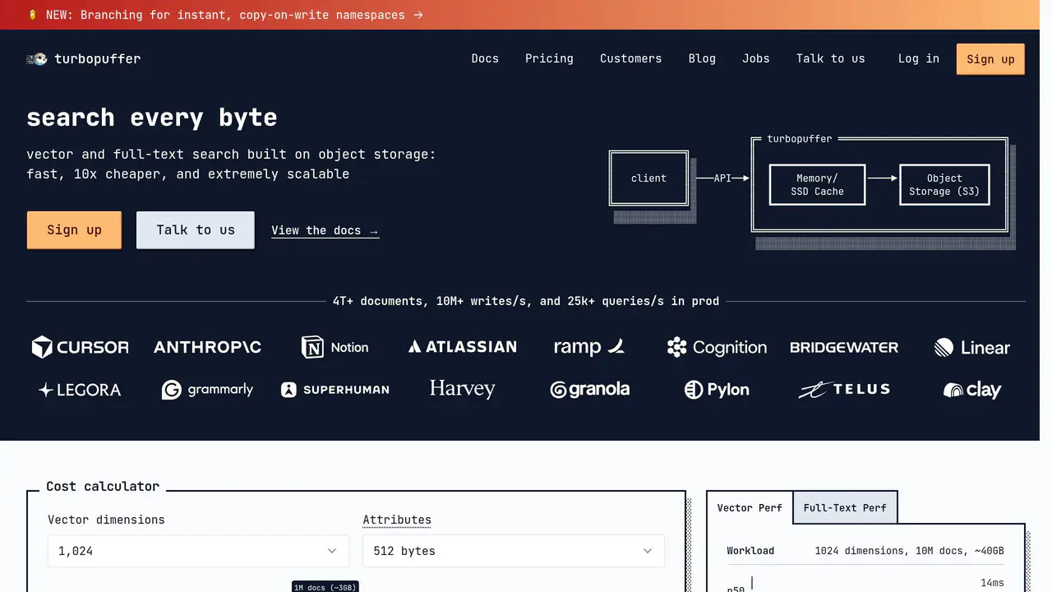Click the Object Storage (S3) box in diagram

[x=944, y=184]
